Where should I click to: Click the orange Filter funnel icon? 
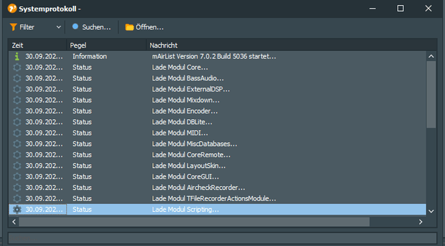(14, 27)
